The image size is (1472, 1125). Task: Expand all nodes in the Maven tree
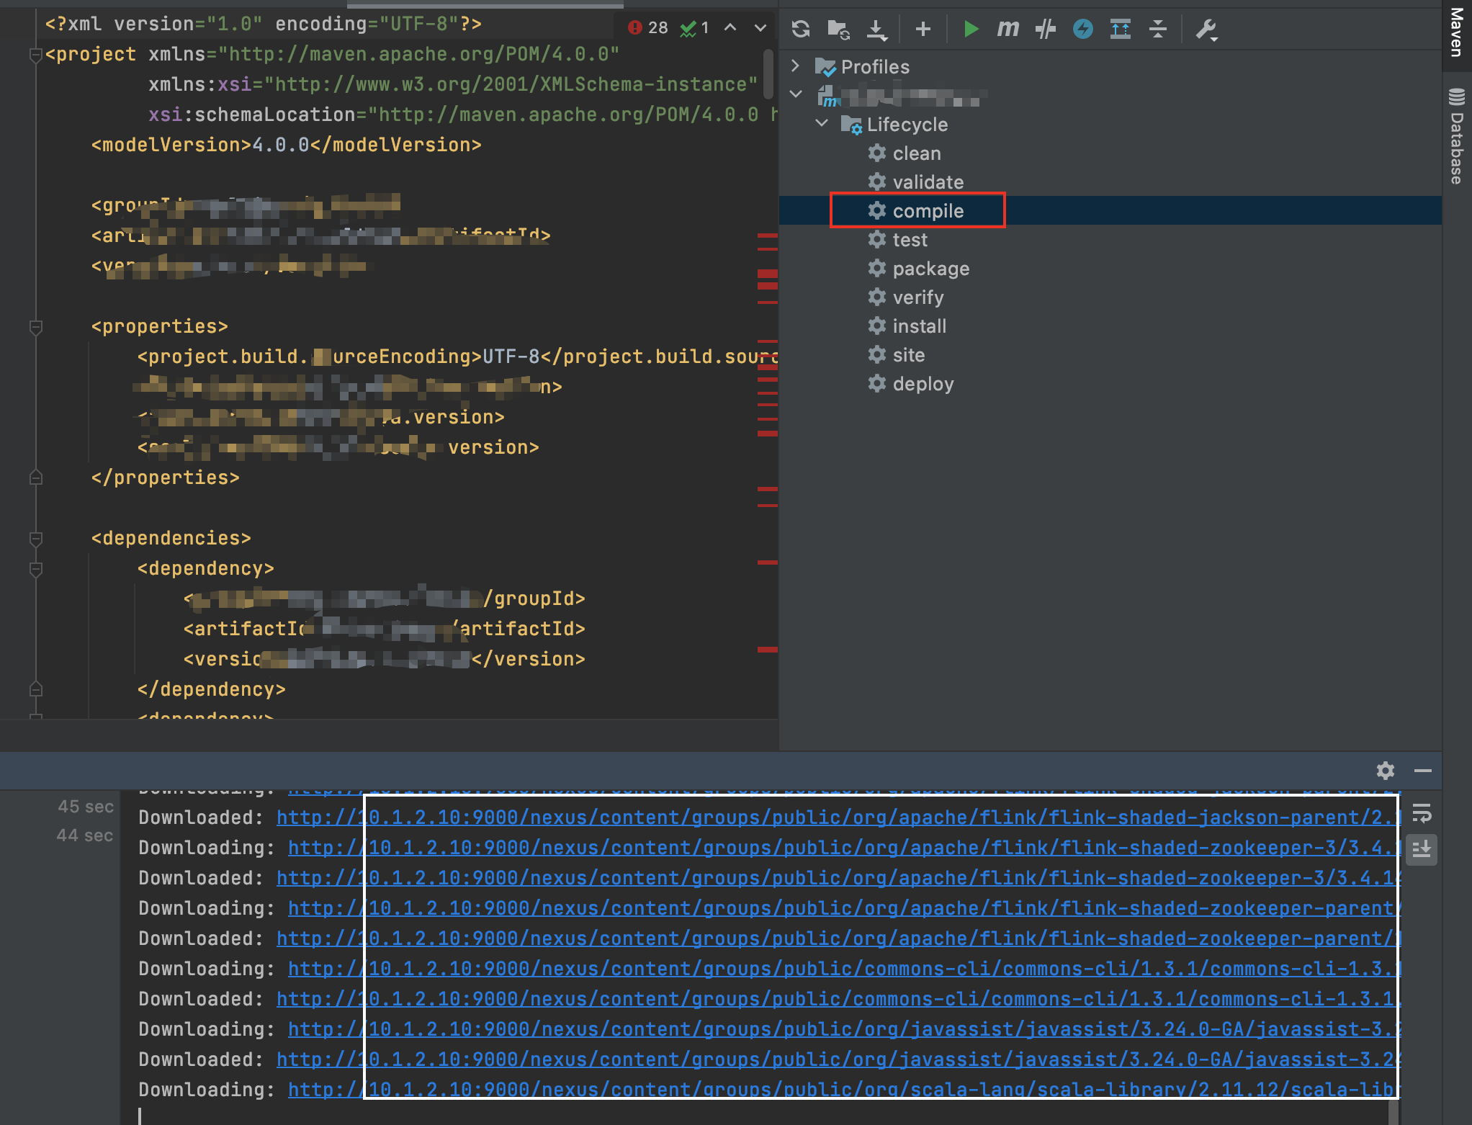pyautogui.click(x=1120, y=29)
